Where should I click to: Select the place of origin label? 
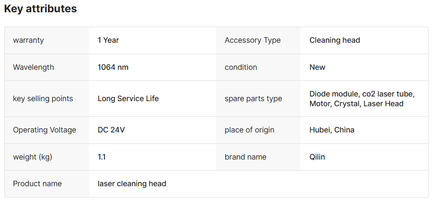250,130
